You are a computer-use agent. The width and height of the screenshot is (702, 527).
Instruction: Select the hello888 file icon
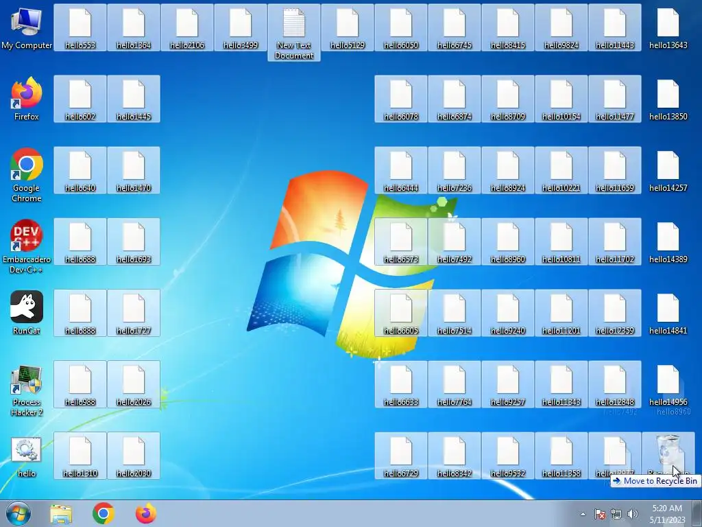pyautogui.click(x=80, y=313)
